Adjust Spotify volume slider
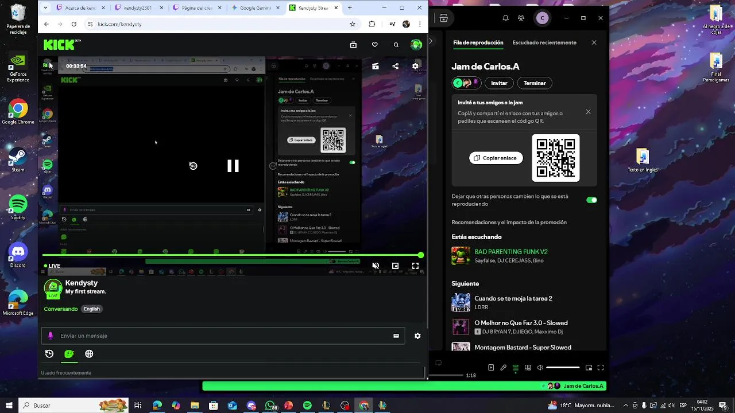The height and width of the screenshot is (413, 735). [563, 368]
